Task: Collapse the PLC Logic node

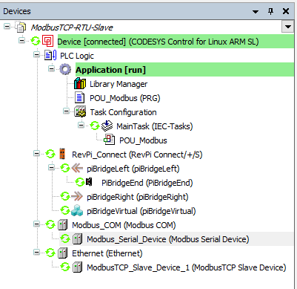Action: pos(36,54)
